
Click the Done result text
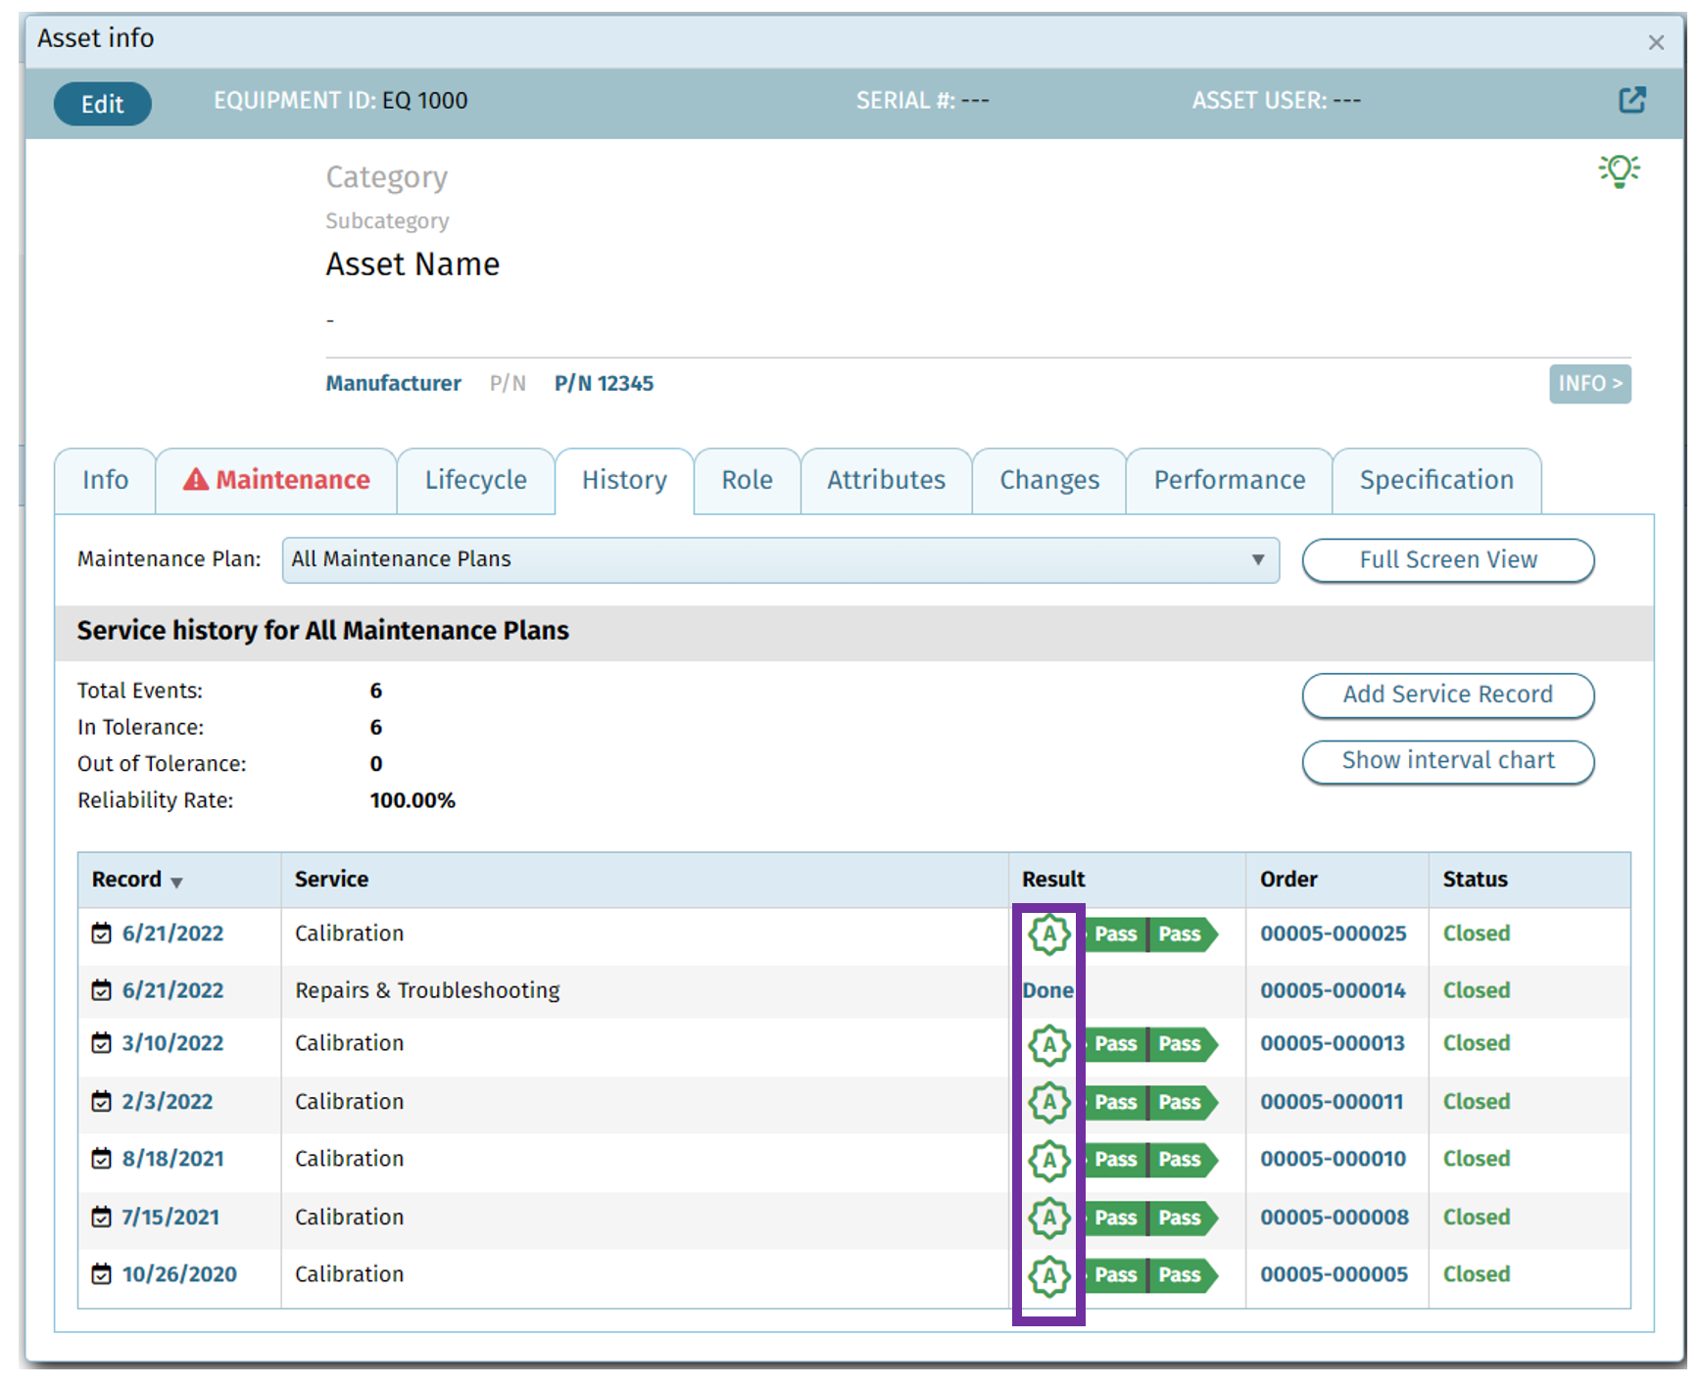[1047, 990]
